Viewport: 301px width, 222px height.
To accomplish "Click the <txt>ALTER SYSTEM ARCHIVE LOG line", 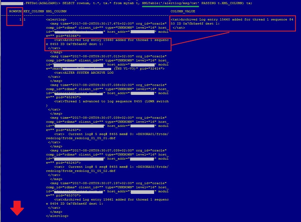I will (84, 73).
